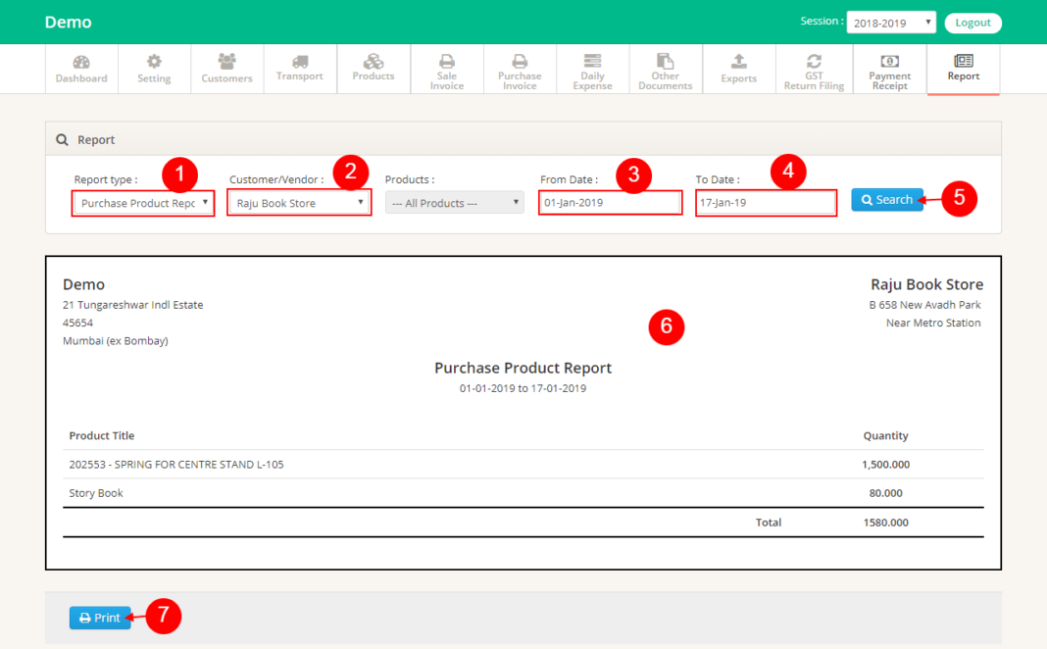Open the Session year dropdown
Viewport: 1047px width, 649px height.
[x=890, y=22]
